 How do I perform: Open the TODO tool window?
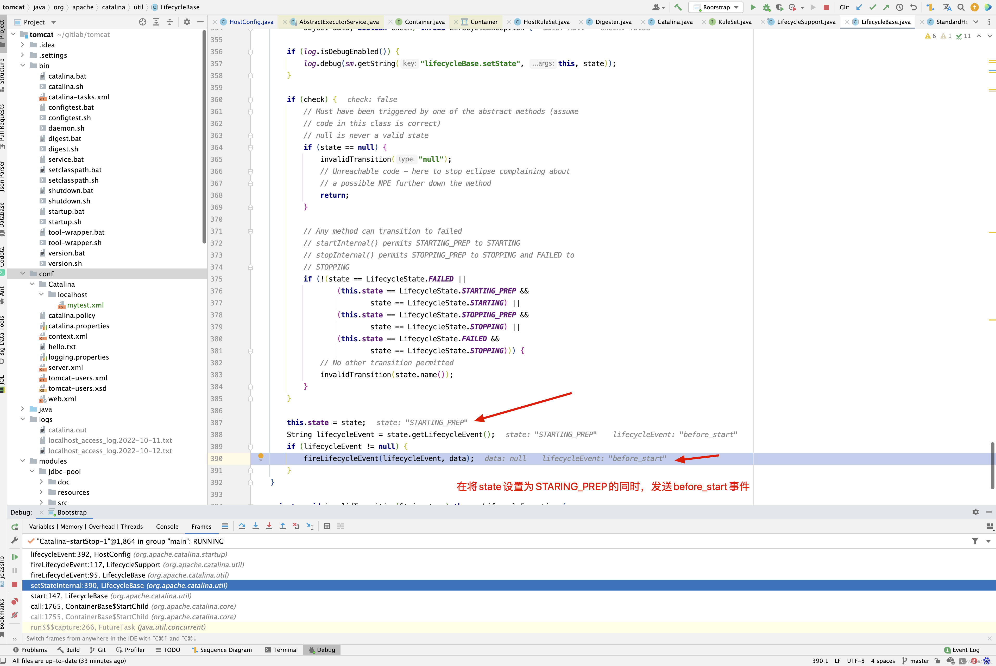coord(167,650)
